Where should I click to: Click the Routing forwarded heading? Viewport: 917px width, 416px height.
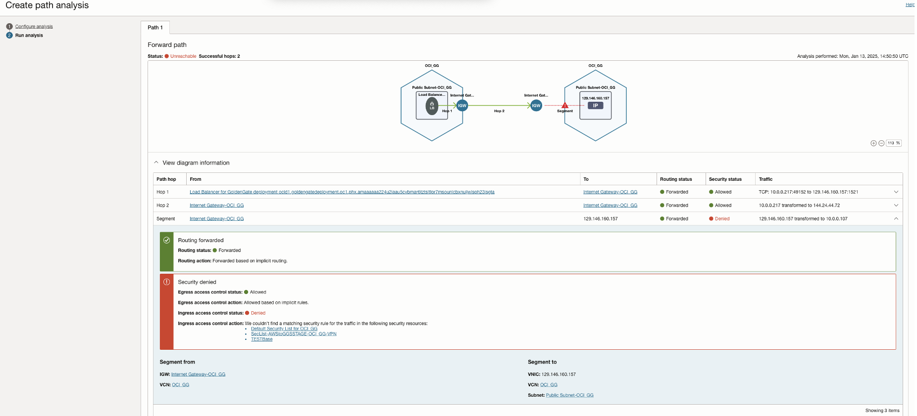tap(201, 241)
